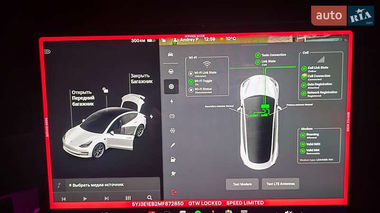The height and width of the screenshot is (213, 380).
Task: Click the 12:59 clock in status bar
Action: (209, 39)
